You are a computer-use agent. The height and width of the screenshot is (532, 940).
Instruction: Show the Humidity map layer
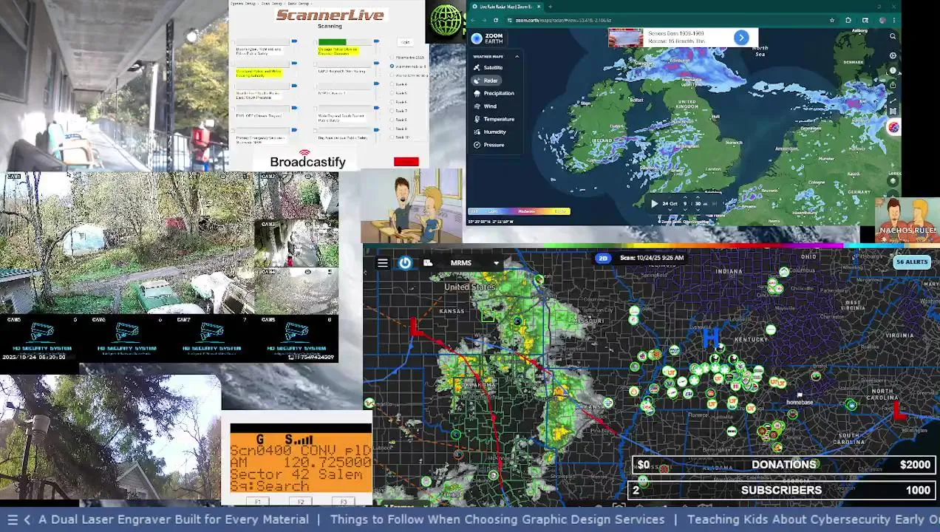click(x=490, y=132)
